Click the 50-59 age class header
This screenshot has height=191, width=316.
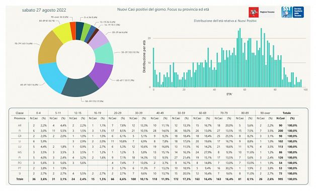[x=181, y=113]
